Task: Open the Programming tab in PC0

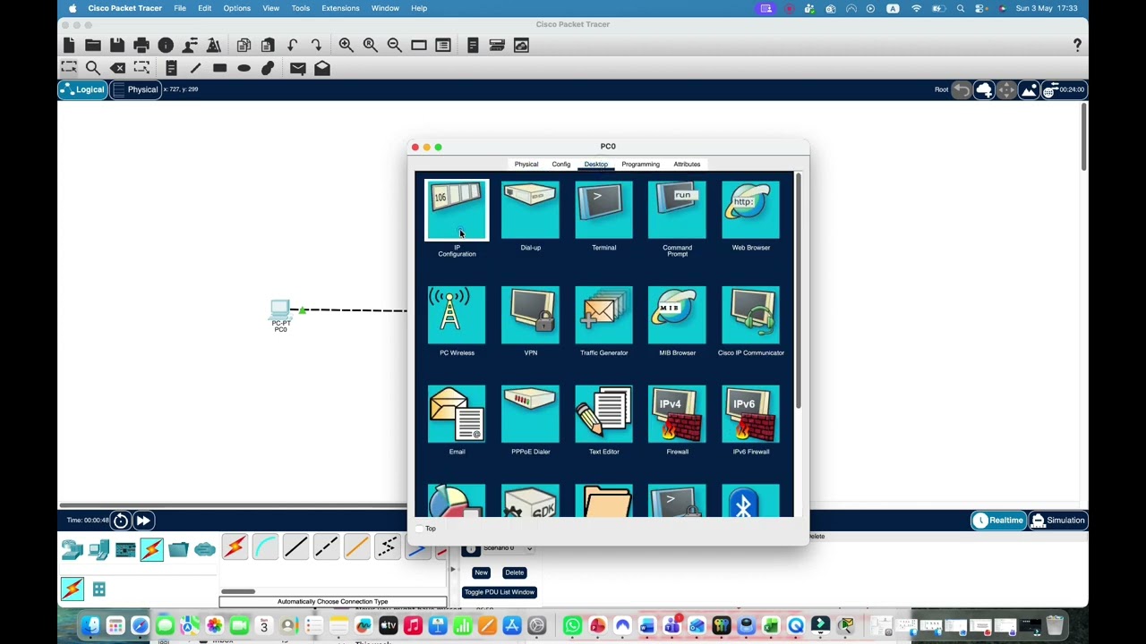Action: tap(641, 165)
